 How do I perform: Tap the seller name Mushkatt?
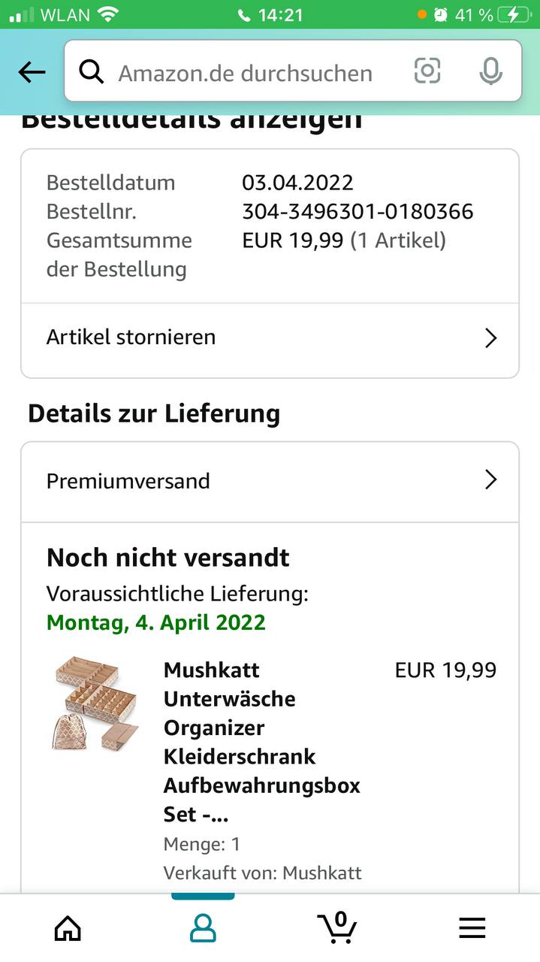click(321, 873)
